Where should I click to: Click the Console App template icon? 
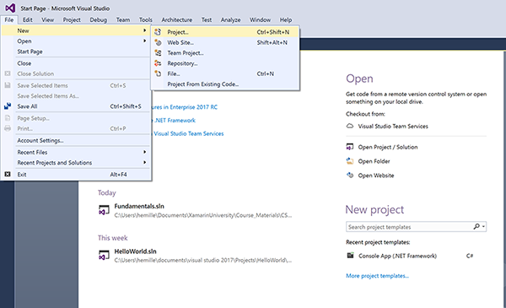pos(350,256)
